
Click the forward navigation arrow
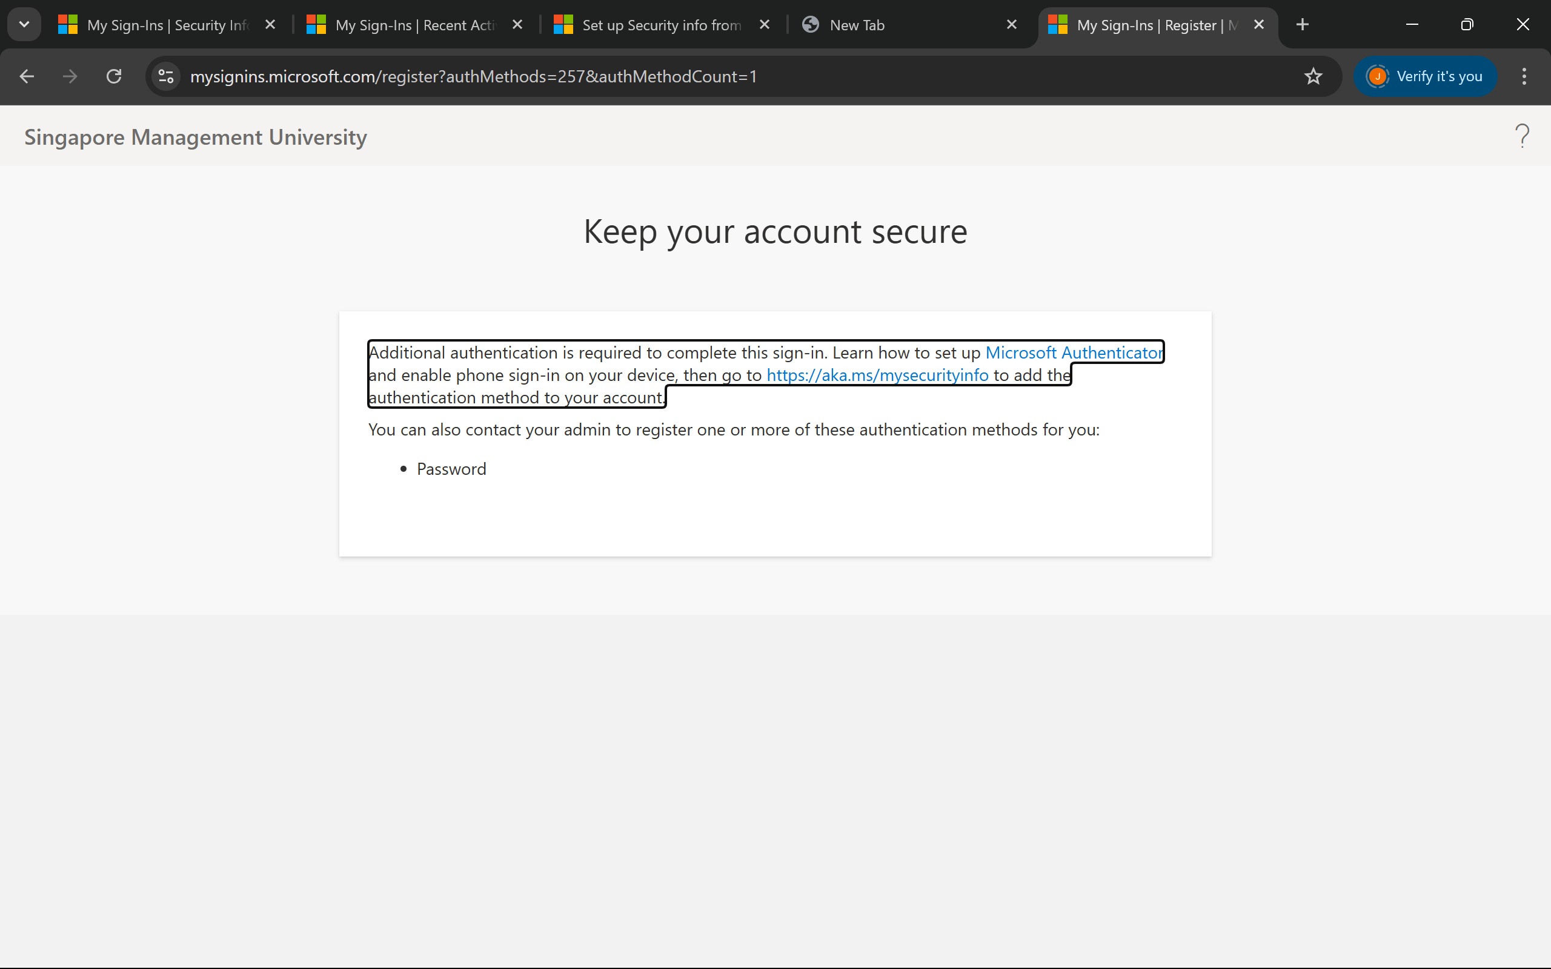[x=70, y=76]
